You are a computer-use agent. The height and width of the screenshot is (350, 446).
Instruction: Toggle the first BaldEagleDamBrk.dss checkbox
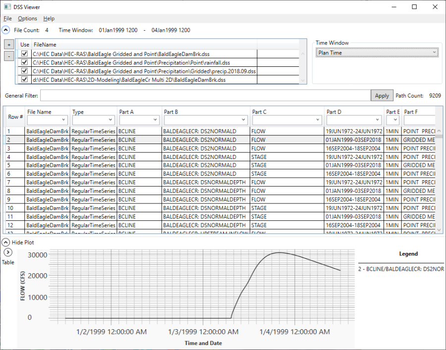click(x=24, y=53)
